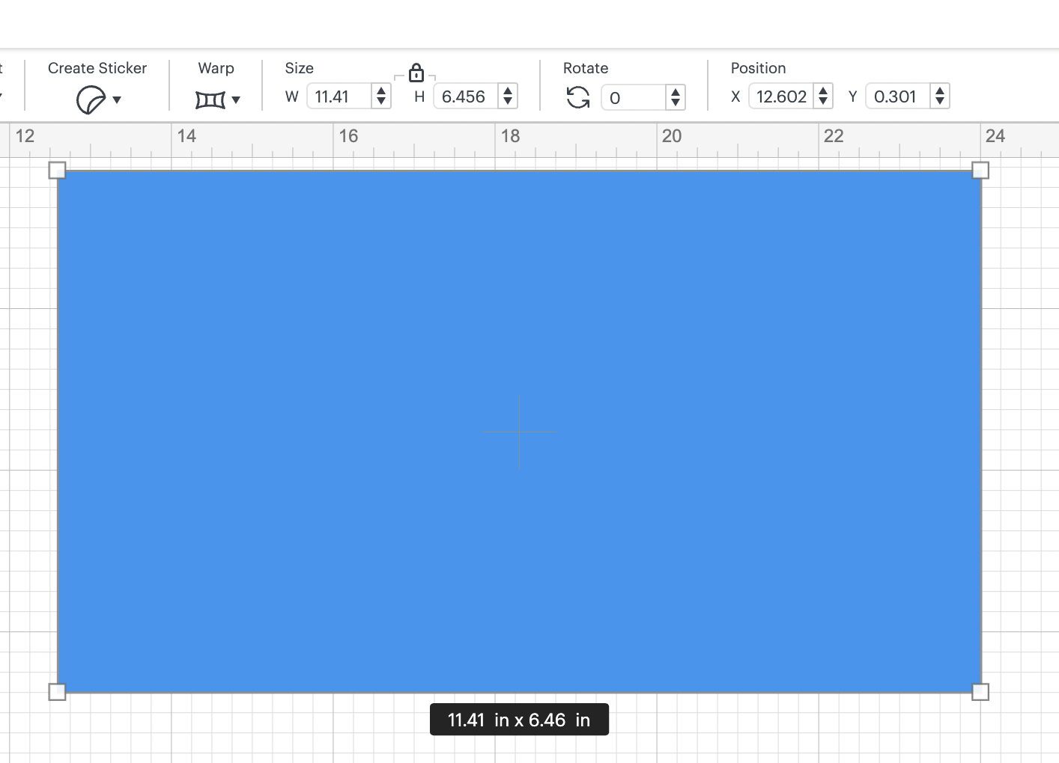The image size is (1059, 763).
Task: Expand the Create Sticker dropdown arrow
Action: point(117,99)
